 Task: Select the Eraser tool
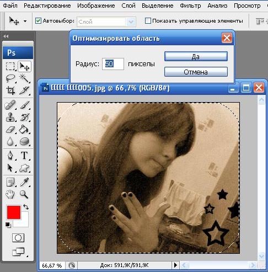(x=10, y=130)
